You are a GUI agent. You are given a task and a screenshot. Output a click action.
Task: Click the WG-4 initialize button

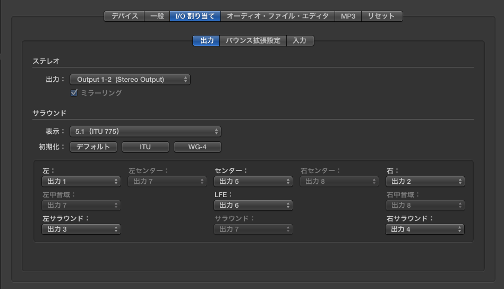pyautogui.click(x=198, y=147)
